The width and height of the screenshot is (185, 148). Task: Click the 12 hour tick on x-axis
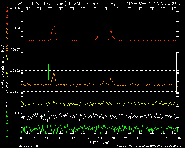pos(60,138)
